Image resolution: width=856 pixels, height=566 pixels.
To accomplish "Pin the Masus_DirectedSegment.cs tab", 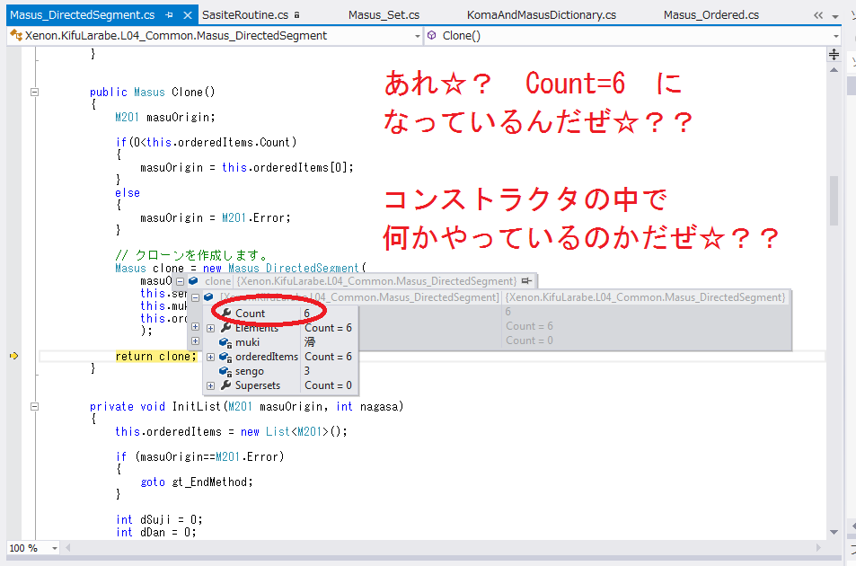I will pyautogui.click(x=169, y=15).
